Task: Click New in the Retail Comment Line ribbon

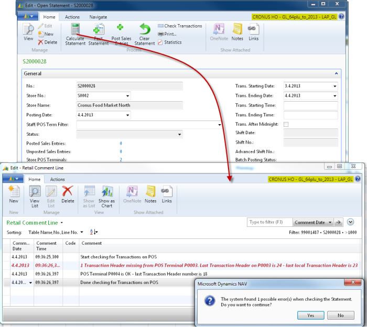Action: [14, 193]
